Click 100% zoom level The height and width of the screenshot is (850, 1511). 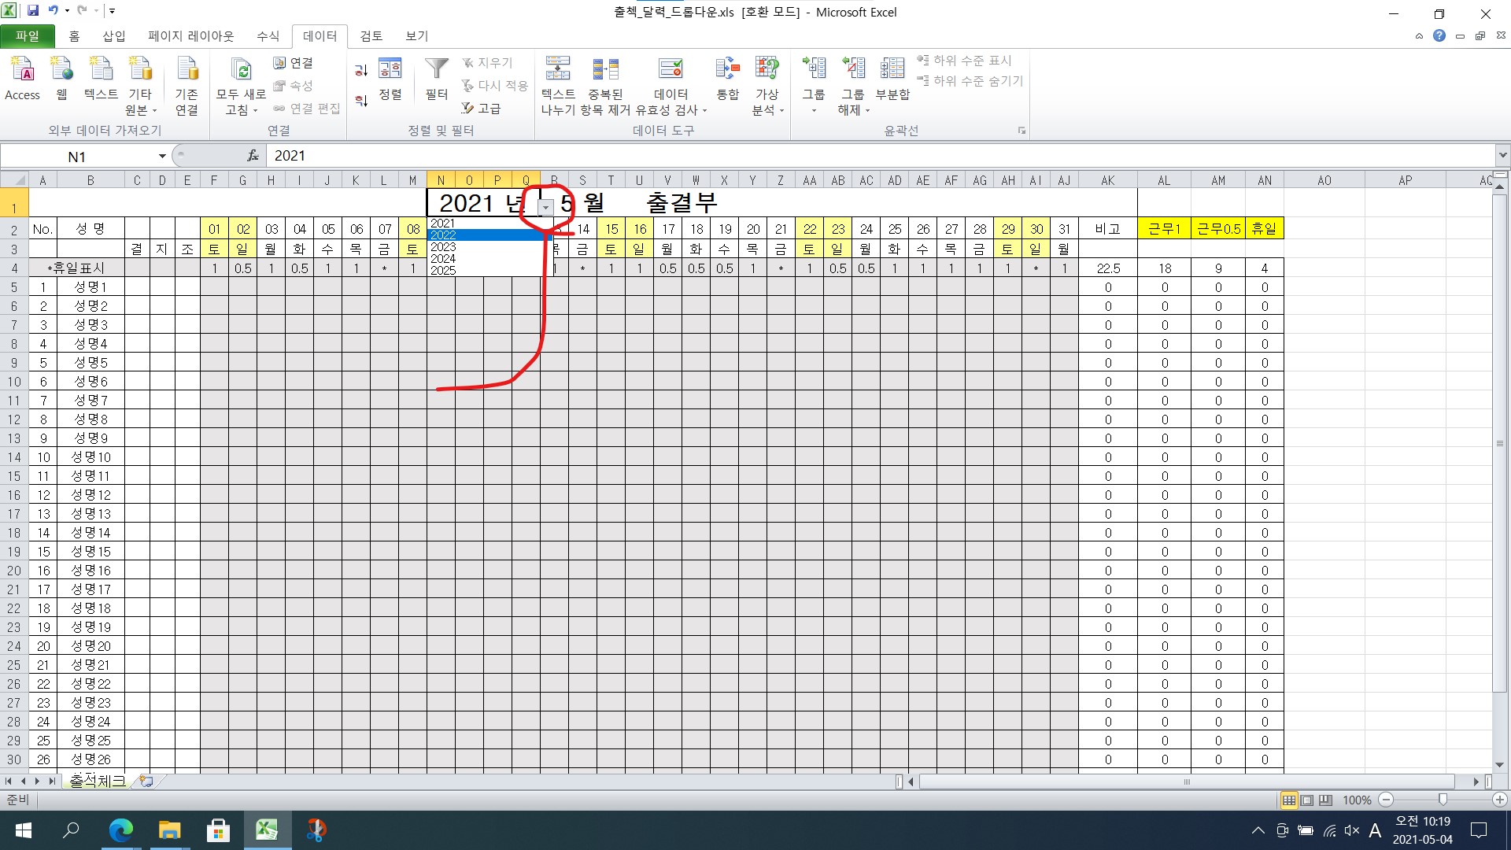[x=1357, y=800]
